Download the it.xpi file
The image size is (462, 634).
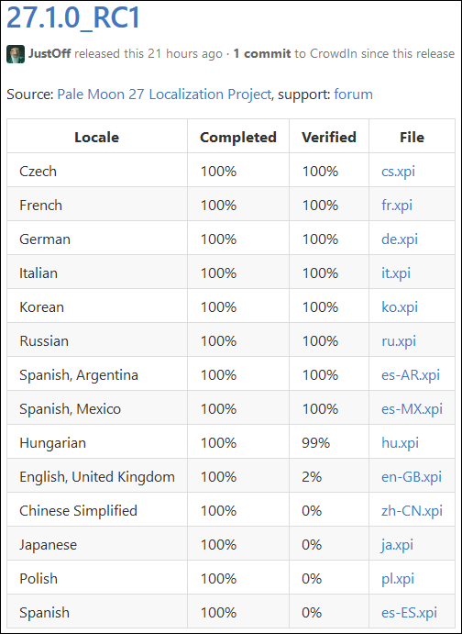[396, 273]
